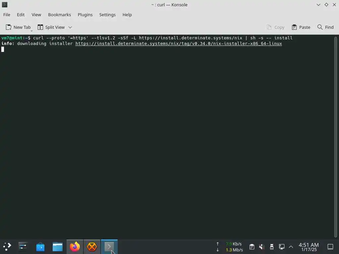This screenshot has width=339, height=254.
Task: Click the terminal vertical scrollbar
Action: (336, 137)
